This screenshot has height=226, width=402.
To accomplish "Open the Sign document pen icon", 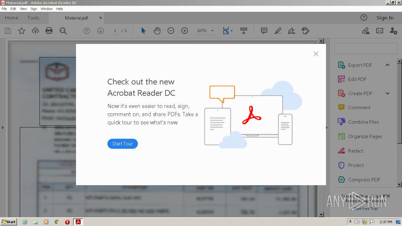I will tap(291, 31).
